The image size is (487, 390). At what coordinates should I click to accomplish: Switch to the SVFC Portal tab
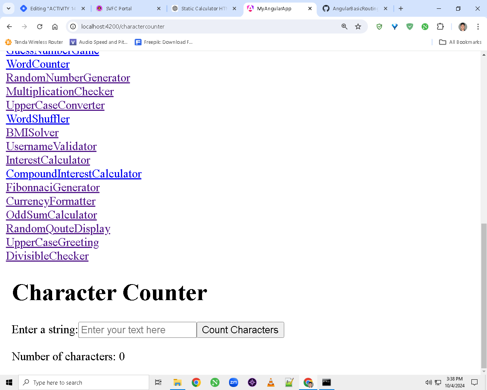tap(129, 8)
